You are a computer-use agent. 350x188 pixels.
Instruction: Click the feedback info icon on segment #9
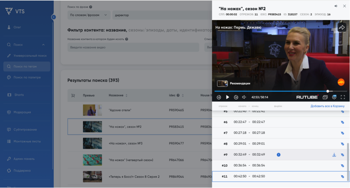279,154
